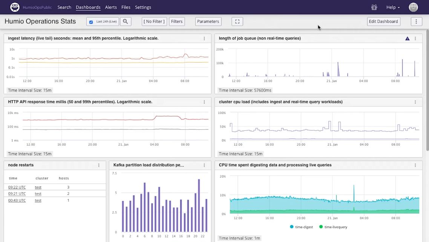Click 'Time Interval Size: 1m' label
Viewport: 429px width, 242px height.
tap(239, 238)
